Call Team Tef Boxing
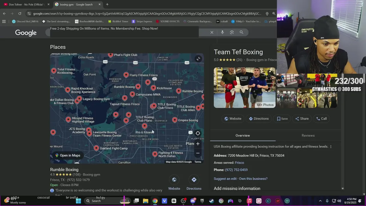Screen dimensions: 366x206 pos(321,119)
